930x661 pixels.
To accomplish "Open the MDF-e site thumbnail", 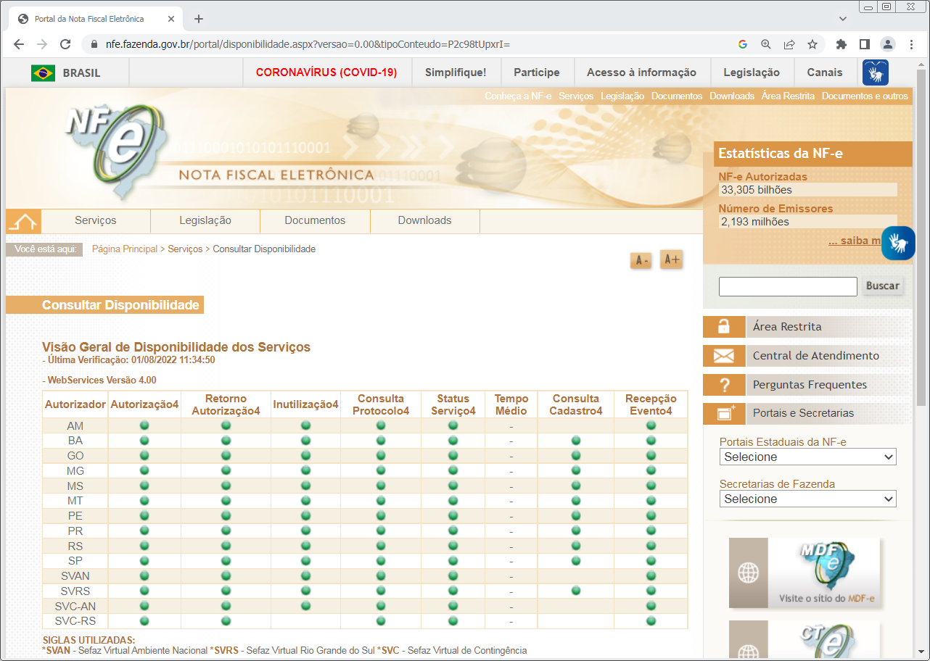I will [805, 573].
